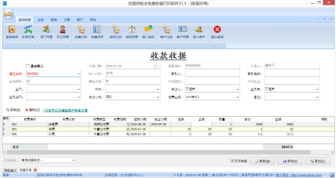336x178 pixels.
Task: Click the left arrow of horizontal scrollbar
Action: pos(5,152)
